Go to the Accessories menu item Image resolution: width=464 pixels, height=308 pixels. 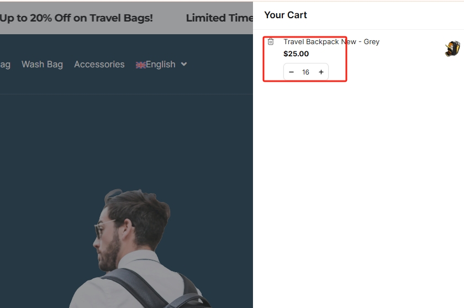pos(99,65)
